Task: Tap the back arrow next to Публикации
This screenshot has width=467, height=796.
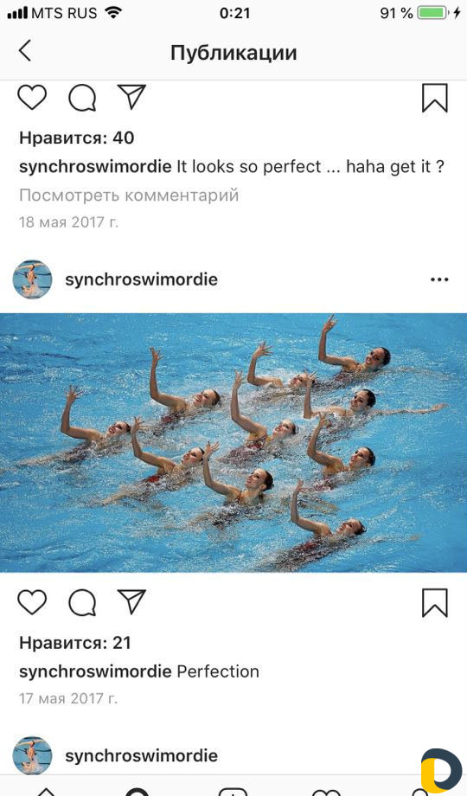Action: (25, 51)
